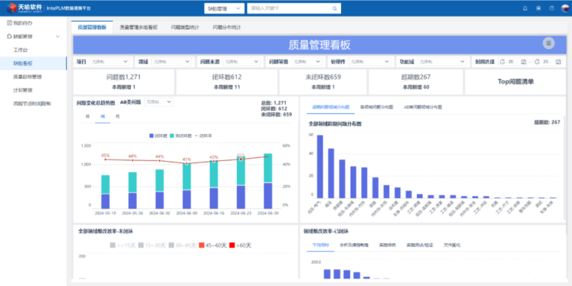Click the 天喻软件 logo

(25, 7)
